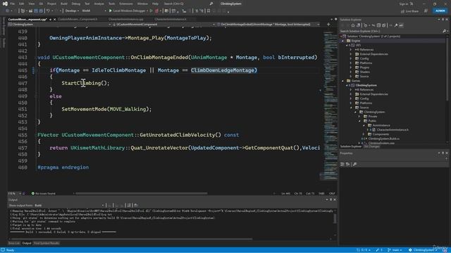The height and width of the screenshot is (253, 451).
Task: Click the Alphabetical sort icon in Properties
Action: [x=347, y=164]
